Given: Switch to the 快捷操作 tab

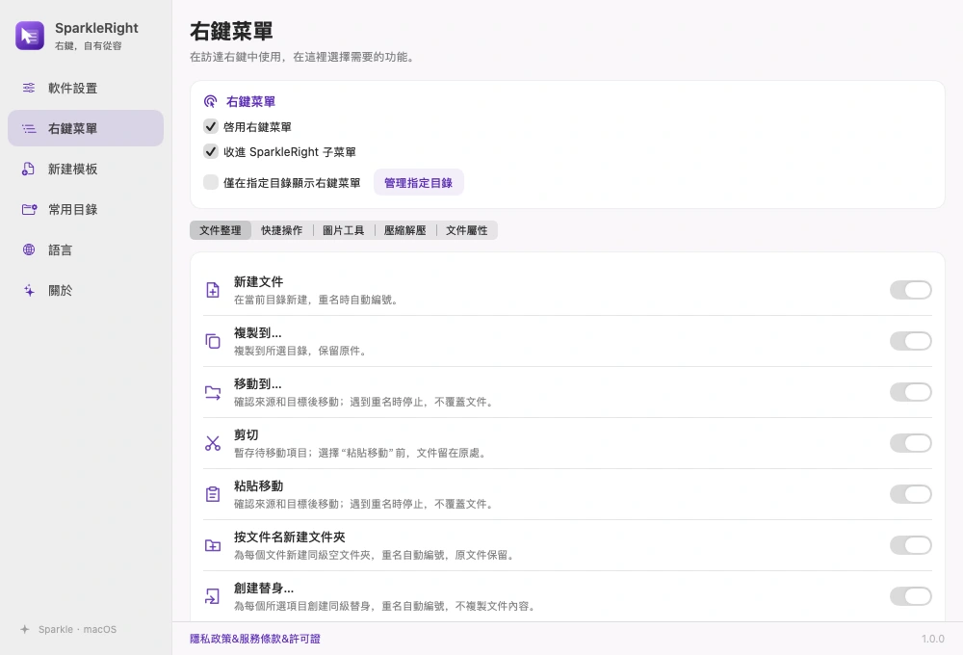Looking at the screenshot, I should pos(282,230).
